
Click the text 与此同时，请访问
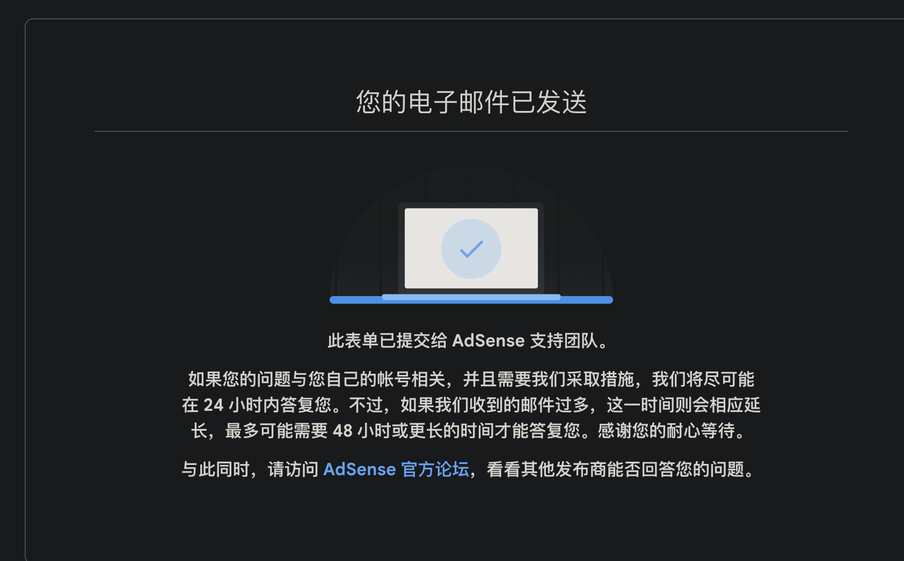click(x=250, y=469)
